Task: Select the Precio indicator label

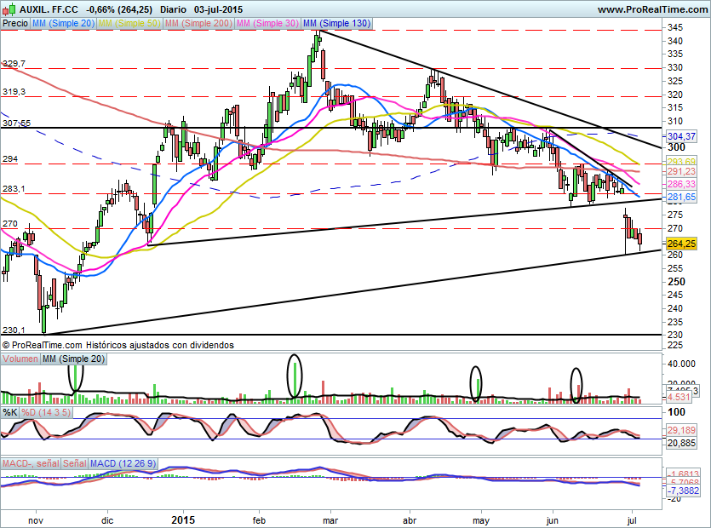Action: (x=14, y=24)
